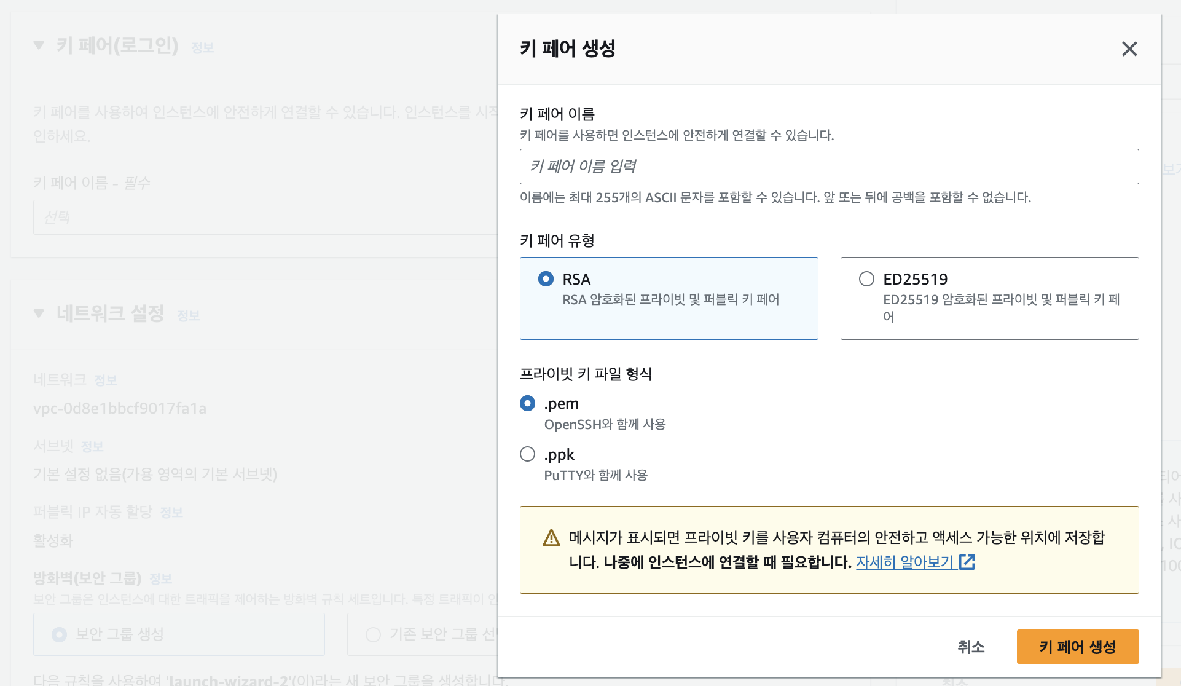This screenshot has height=686, width=1181.
Task: Click the external link icon in warning
Action: (x=967, y=562)
